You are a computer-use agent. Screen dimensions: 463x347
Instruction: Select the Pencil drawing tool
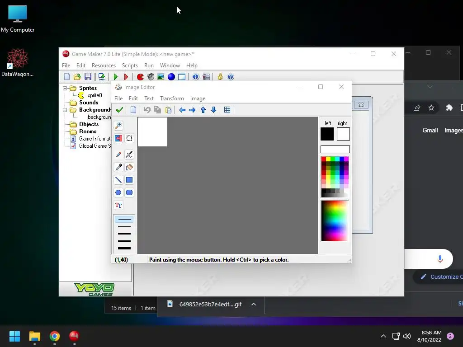[x=118, y=155]
